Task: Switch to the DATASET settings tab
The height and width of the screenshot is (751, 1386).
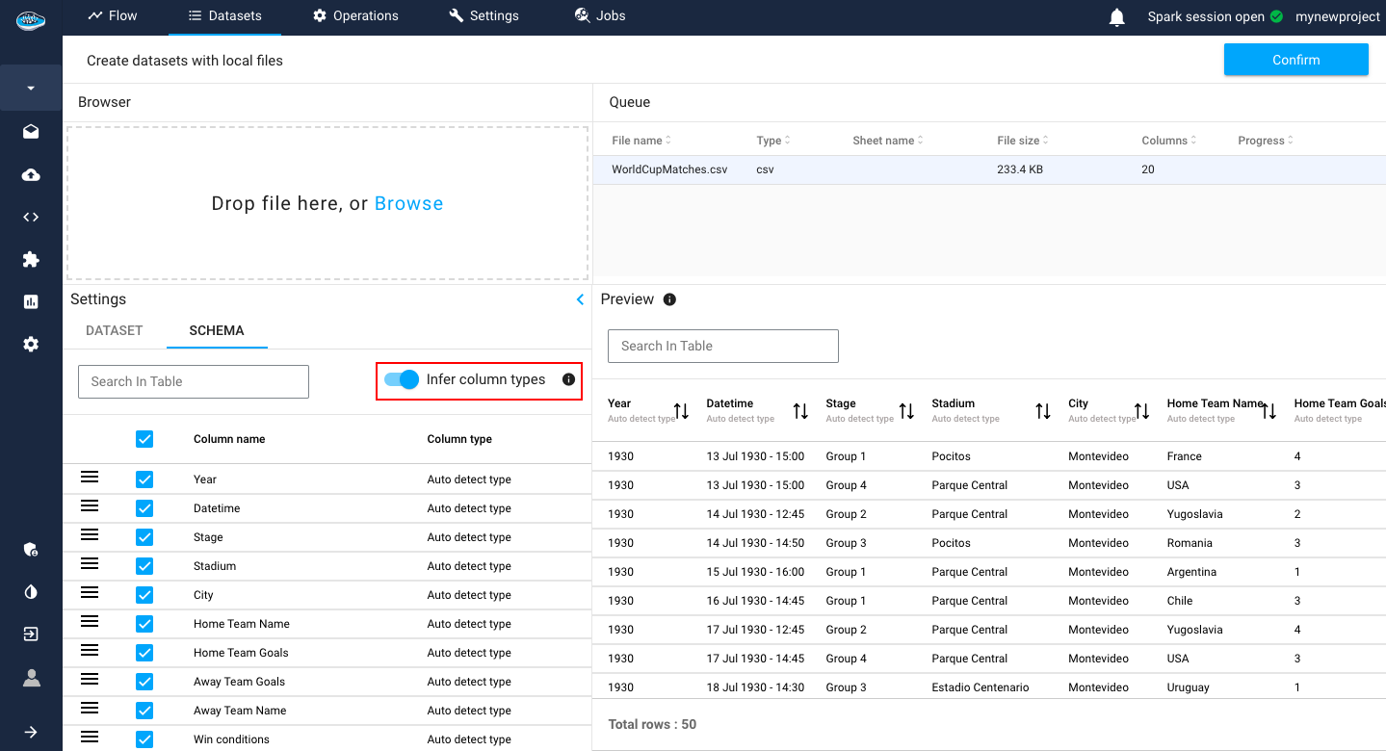Action: pos(115,330)
